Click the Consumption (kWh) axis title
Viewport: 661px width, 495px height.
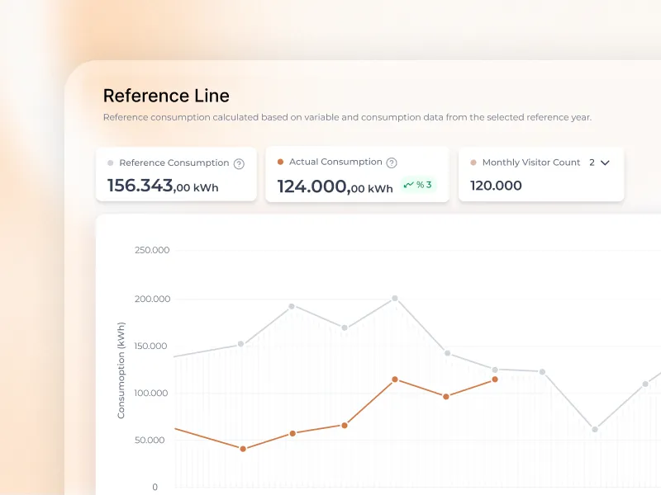coord(121,370)
